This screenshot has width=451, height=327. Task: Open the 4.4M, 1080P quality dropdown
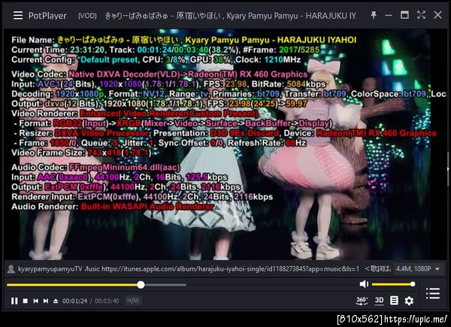[x=418, y=269]
